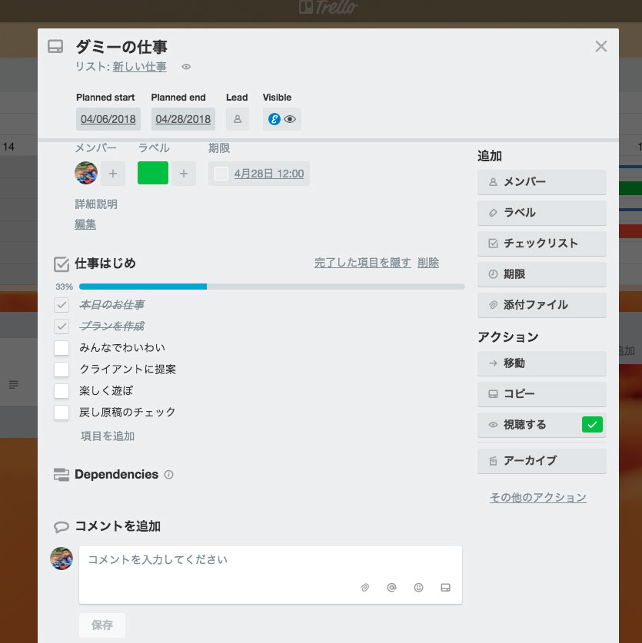Viewport: 642px width, 643px height.
Task: Open the due date picker 4月28日 12:00
Action: 268,173
